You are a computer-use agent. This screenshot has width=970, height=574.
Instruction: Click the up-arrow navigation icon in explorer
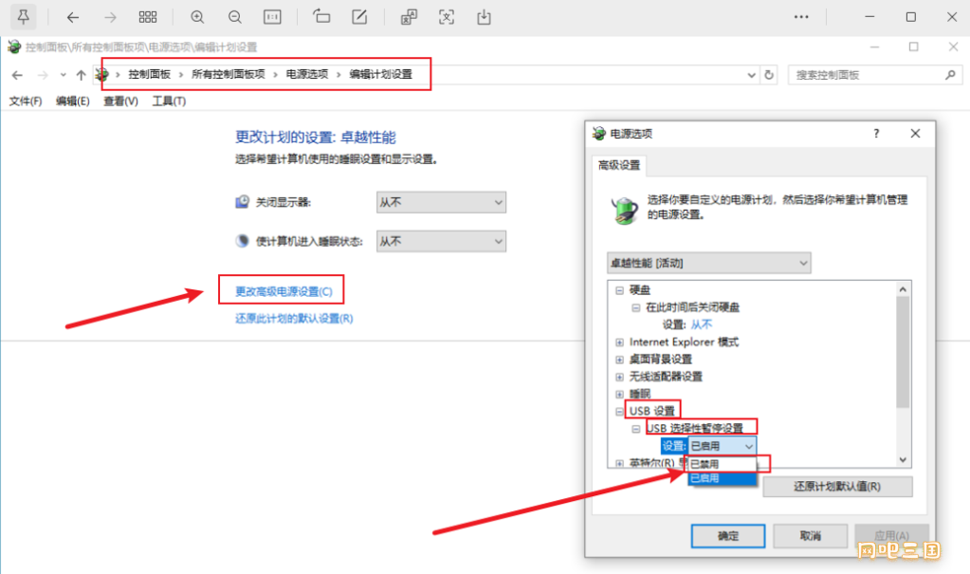81,74
